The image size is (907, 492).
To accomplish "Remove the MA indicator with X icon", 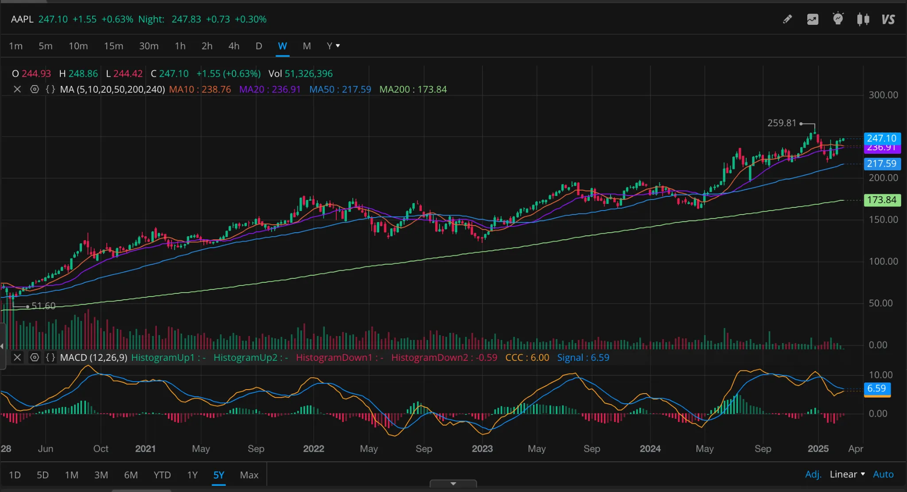I will tap(17, 89).
